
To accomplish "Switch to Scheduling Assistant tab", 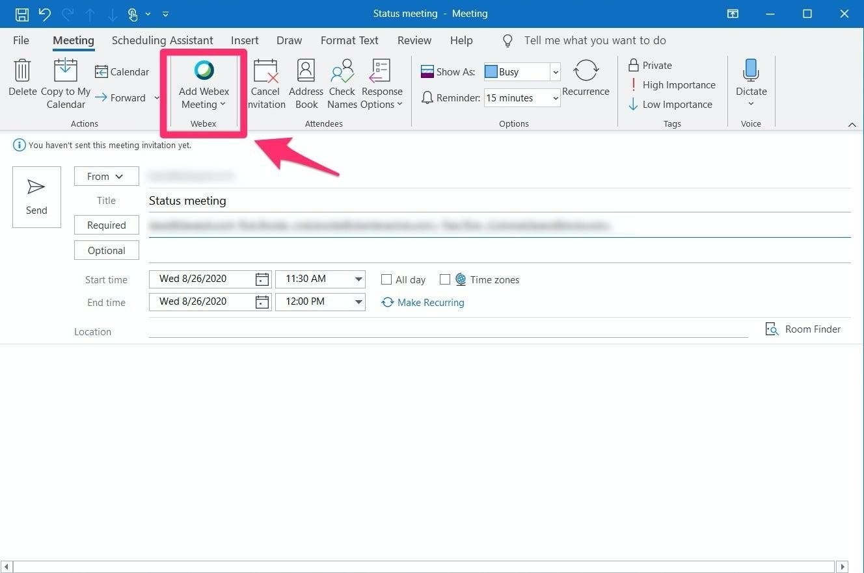I will [x=163, y=40].
